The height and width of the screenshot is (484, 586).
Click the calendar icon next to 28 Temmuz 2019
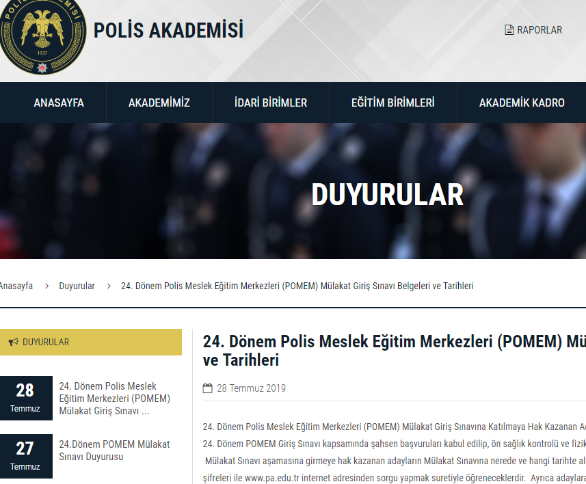(207, 388)
